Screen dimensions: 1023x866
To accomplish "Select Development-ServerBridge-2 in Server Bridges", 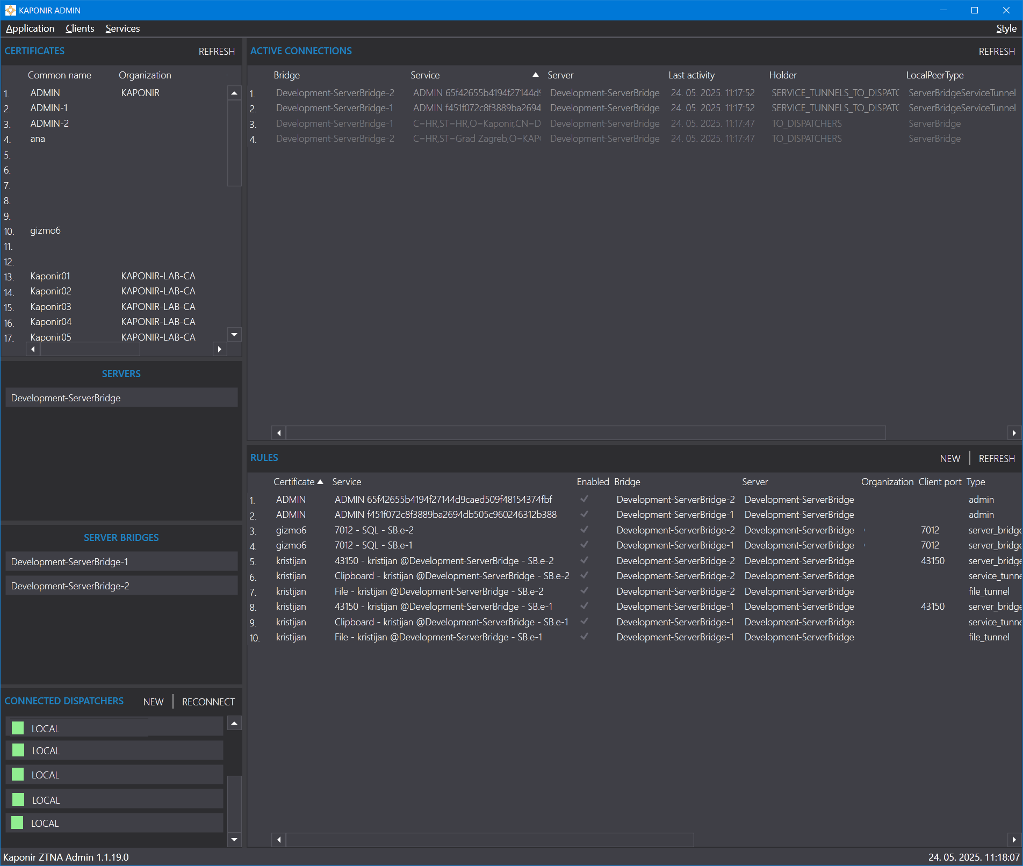I will (121, 586).
